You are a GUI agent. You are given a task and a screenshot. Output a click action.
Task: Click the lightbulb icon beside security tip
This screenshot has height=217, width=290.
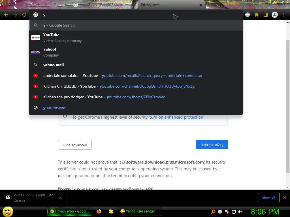[x=65, y=117]
